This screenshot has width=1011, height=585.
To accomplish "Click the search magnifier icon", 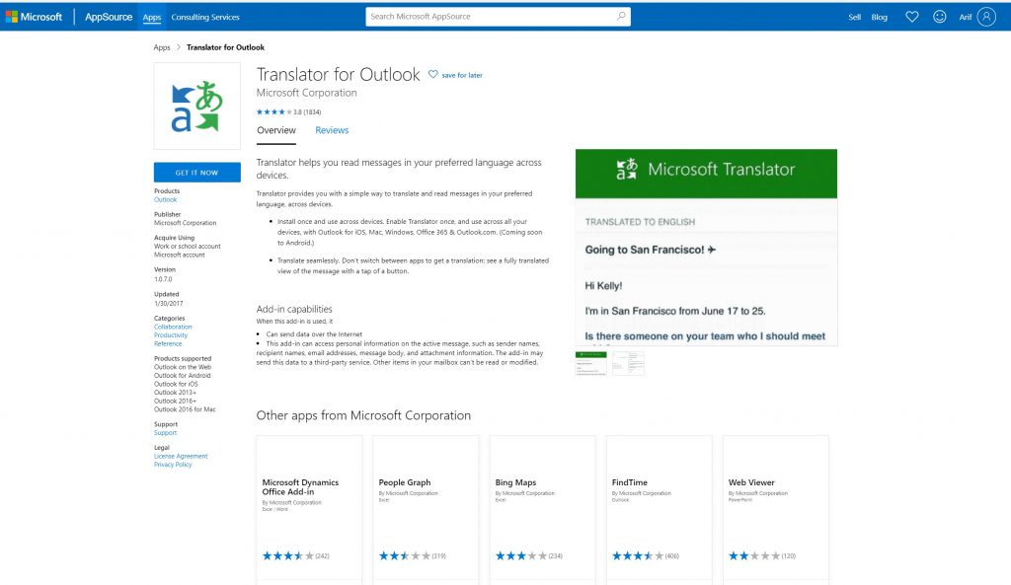I will tap(621, 16).
